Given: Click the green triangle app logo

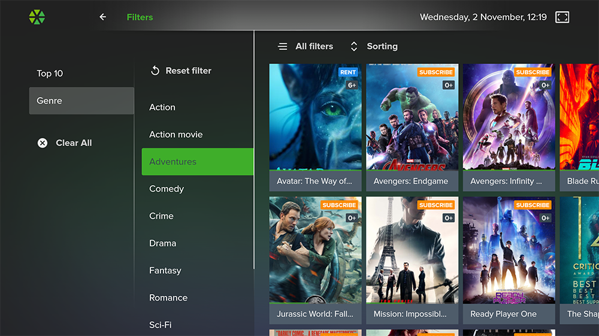Looking at the screenshot, I should (x=37, y=17).
